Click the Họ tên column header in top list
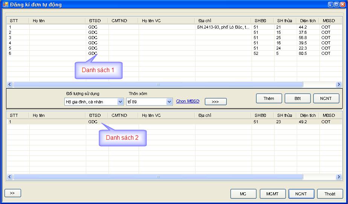 tap(57, 21)
